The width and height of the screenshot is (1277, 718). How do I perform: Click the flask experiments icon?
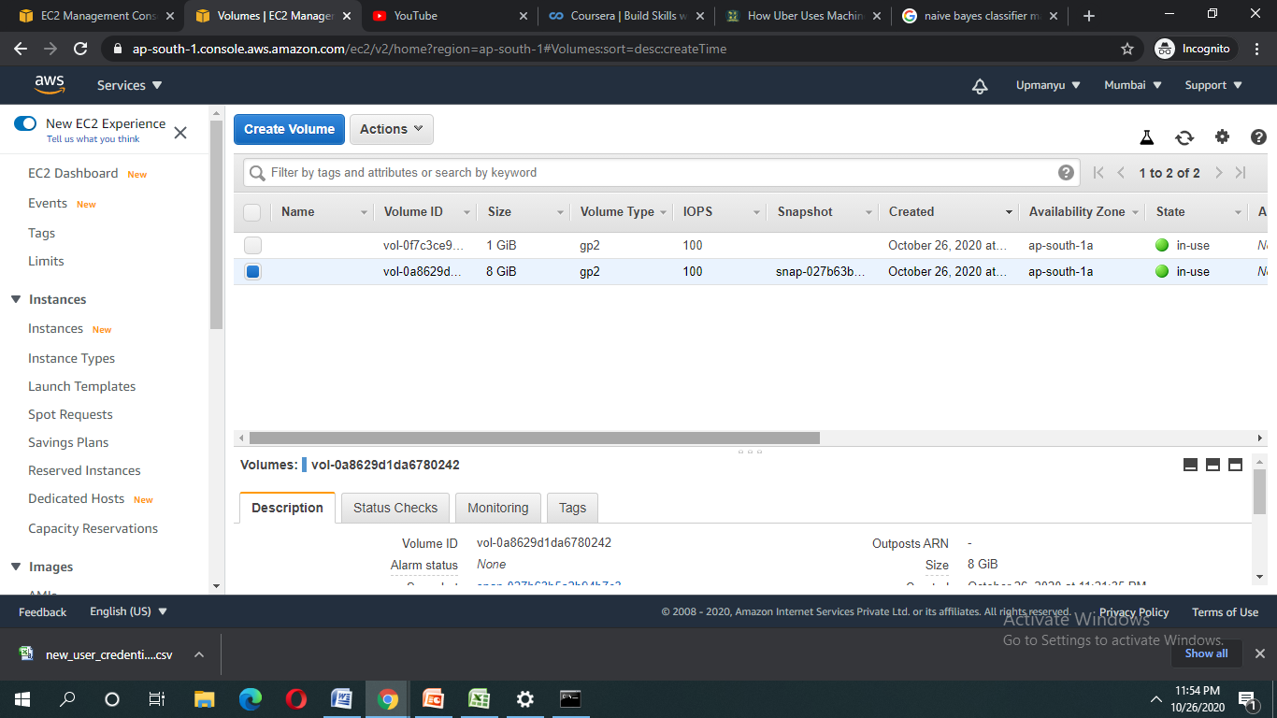pos(1147,137)
